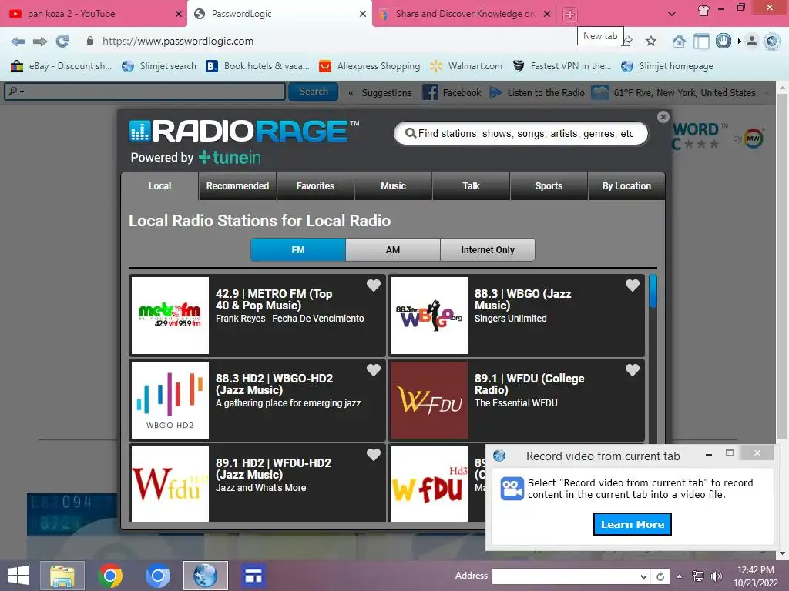Open the Walmart.com bookmark

click(x=466, y=66)
